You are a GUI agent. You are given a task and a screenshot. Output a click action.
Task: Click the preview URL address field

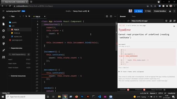tap(147, 21)
